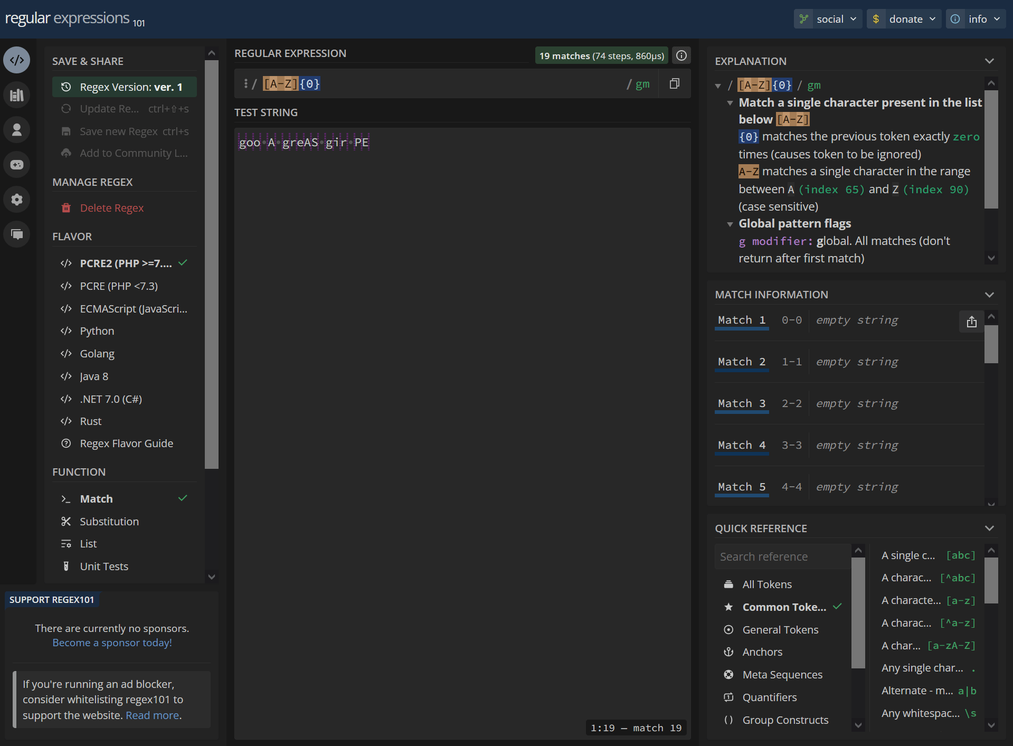The width and height of the screenshot is (1013, 746).
Task: Click the All Tokens stack icon
Action: [728, 584]
